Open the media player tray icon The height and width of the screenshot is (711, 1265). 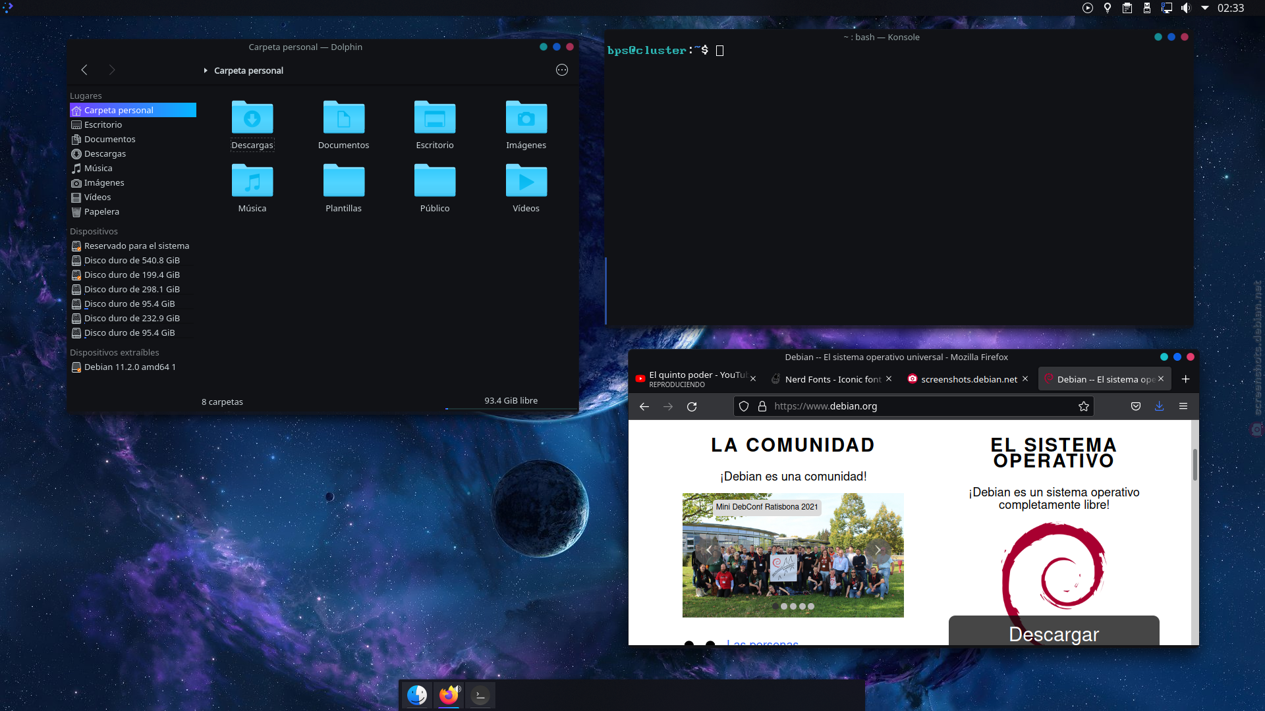click(x=1088, y=8)
